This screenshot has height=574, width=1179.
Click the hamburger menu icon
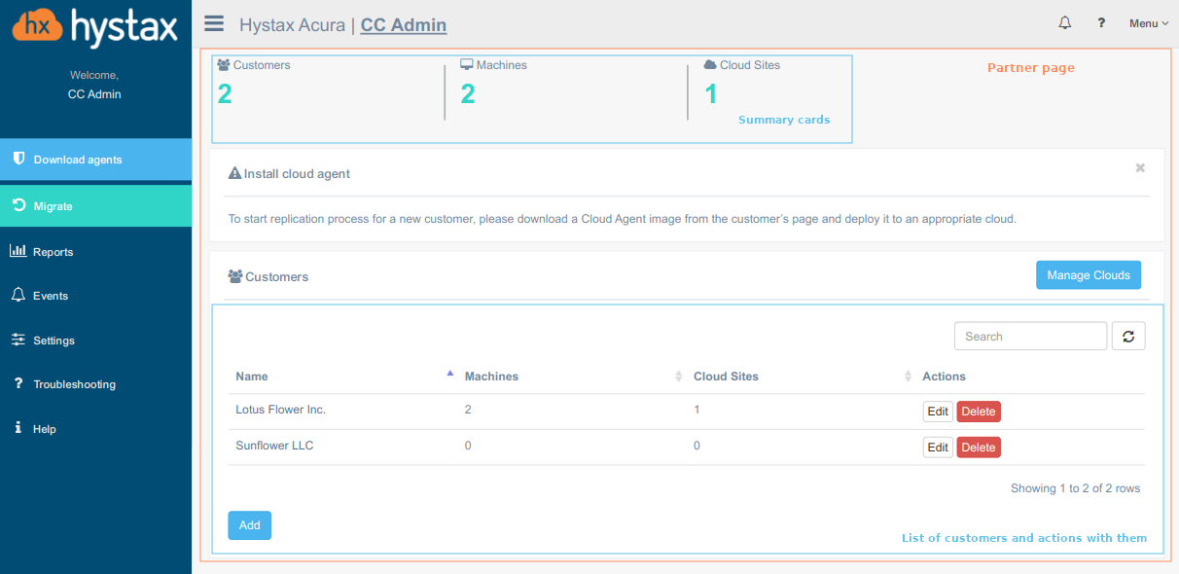click(214, 24)
